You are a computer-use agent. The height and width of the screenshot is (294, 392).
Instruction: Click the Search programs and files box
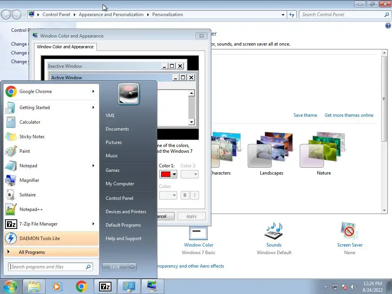pos(51,267)
